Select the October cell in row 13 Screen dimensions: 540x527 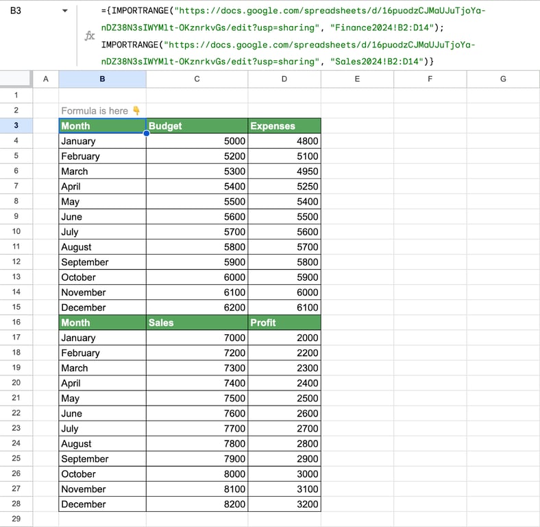point(102,277)
